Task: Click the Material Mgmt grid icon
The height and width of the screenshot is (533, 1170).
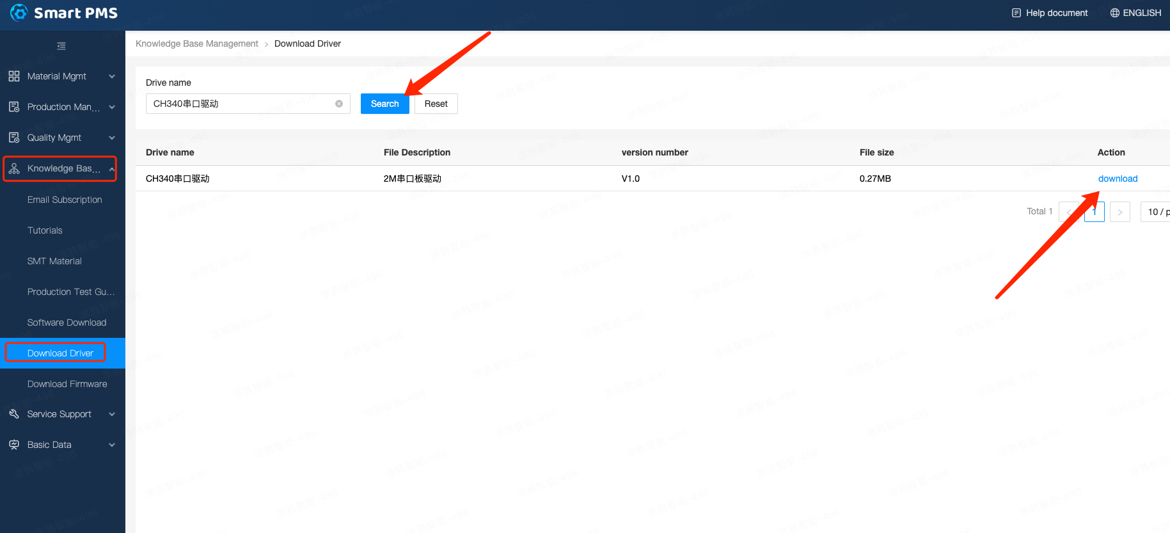Action: pos(14,76)
